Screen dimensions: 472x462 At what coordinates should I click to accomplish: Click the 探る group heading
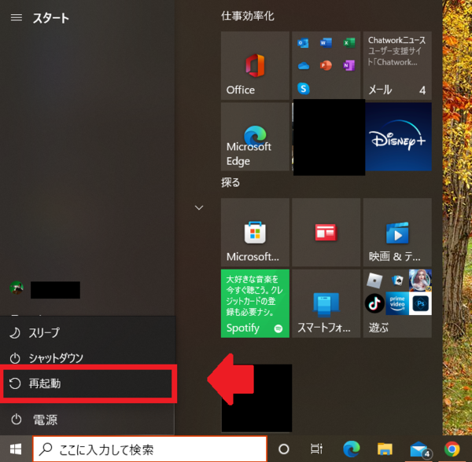230,182
